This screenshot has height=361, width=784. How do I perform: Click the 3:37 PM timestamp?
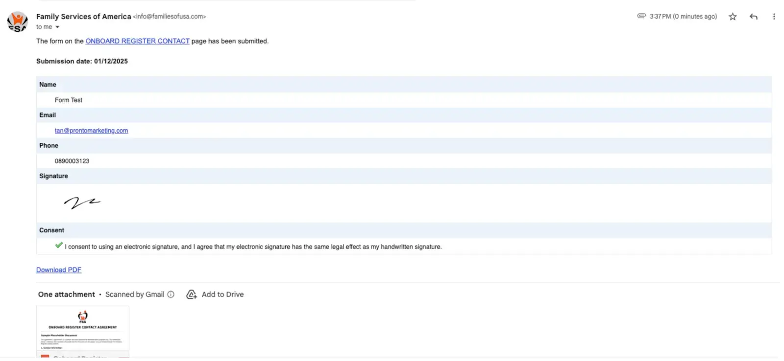pyautogui.click(x=683, y=17)
